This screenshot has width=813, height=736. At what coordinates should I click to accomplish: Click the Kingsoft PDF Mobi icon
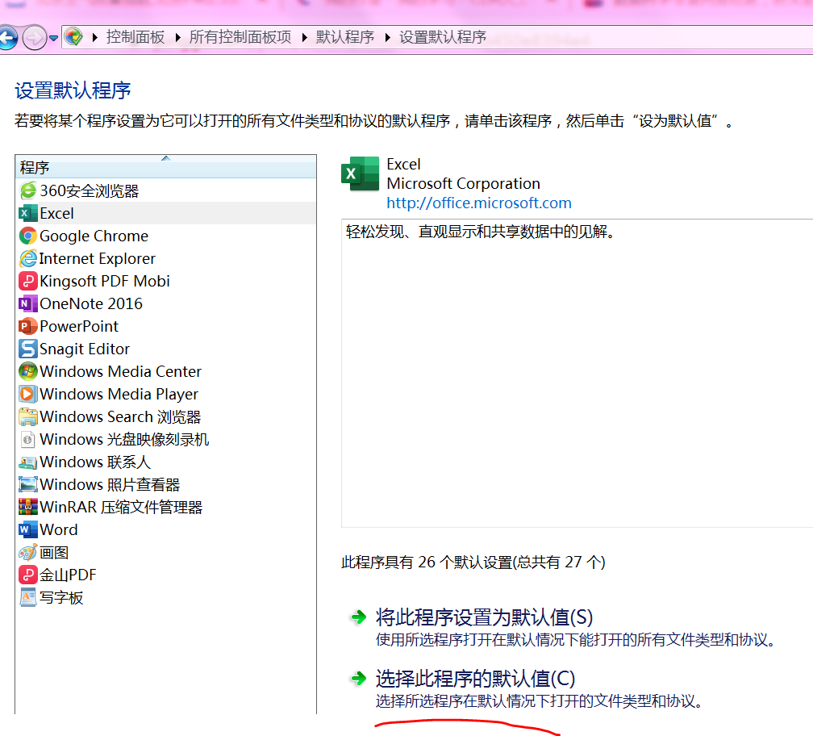point(28,281)
